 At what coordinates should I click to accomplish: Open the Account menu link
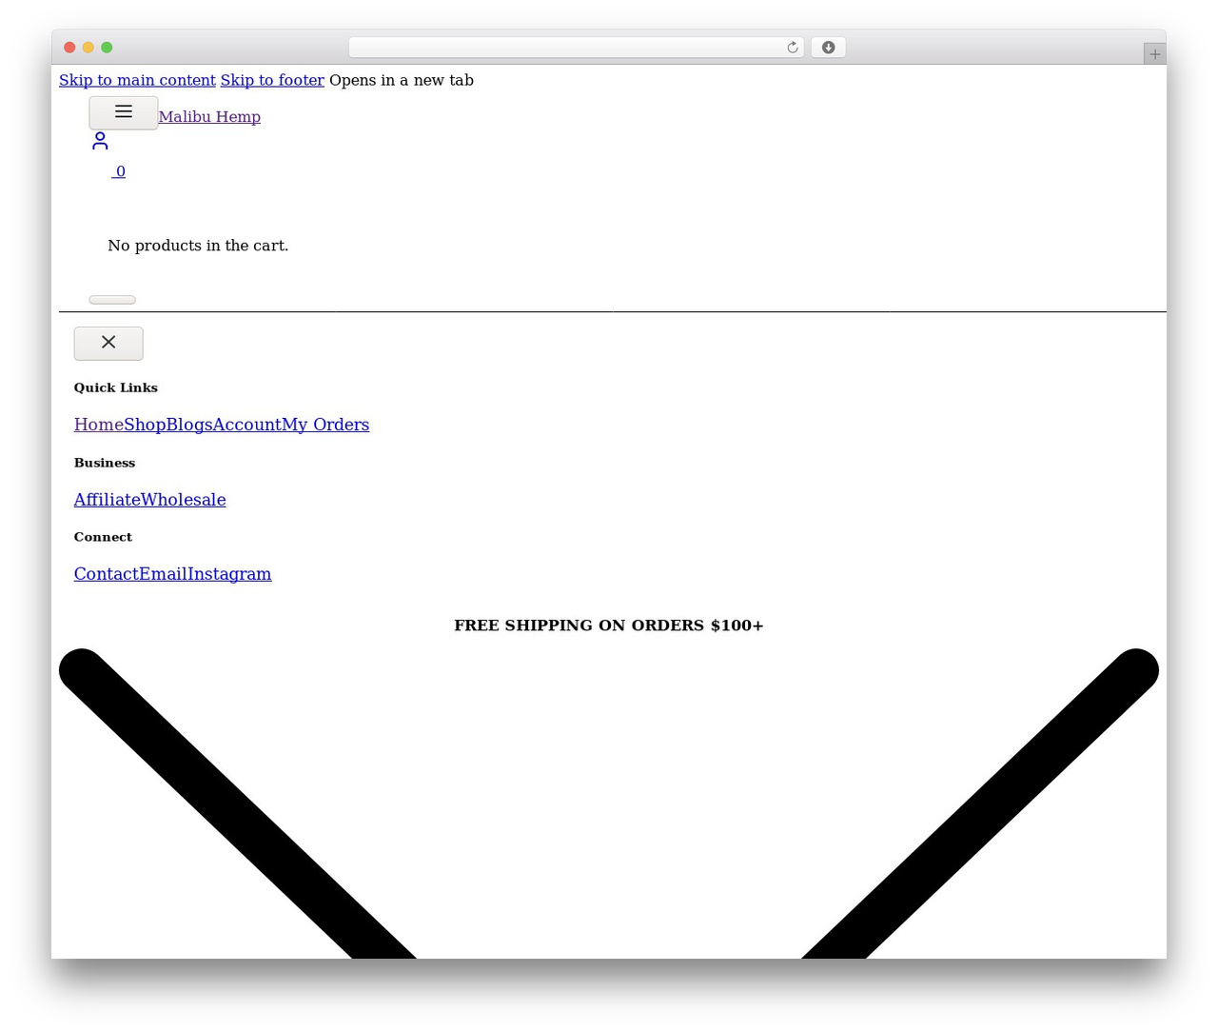point(246,425)
